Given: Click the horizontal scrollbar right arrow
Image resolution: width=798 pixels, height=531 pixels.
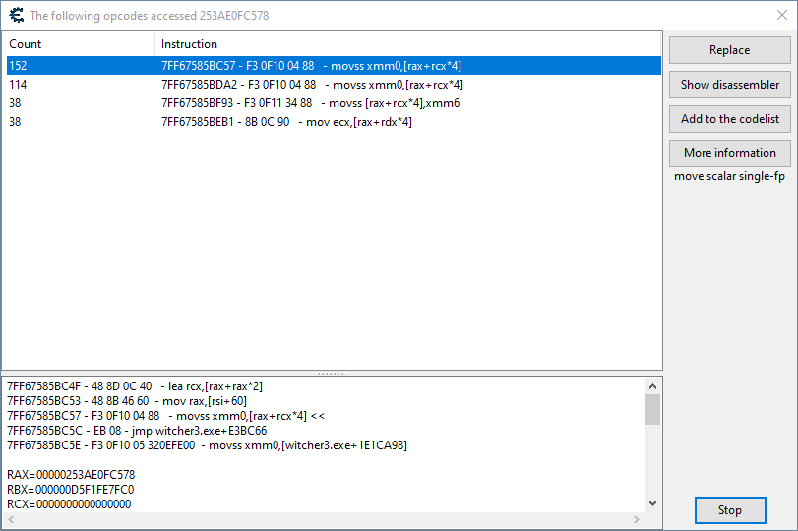Looking at the screenshot, I should coord(636,518).
